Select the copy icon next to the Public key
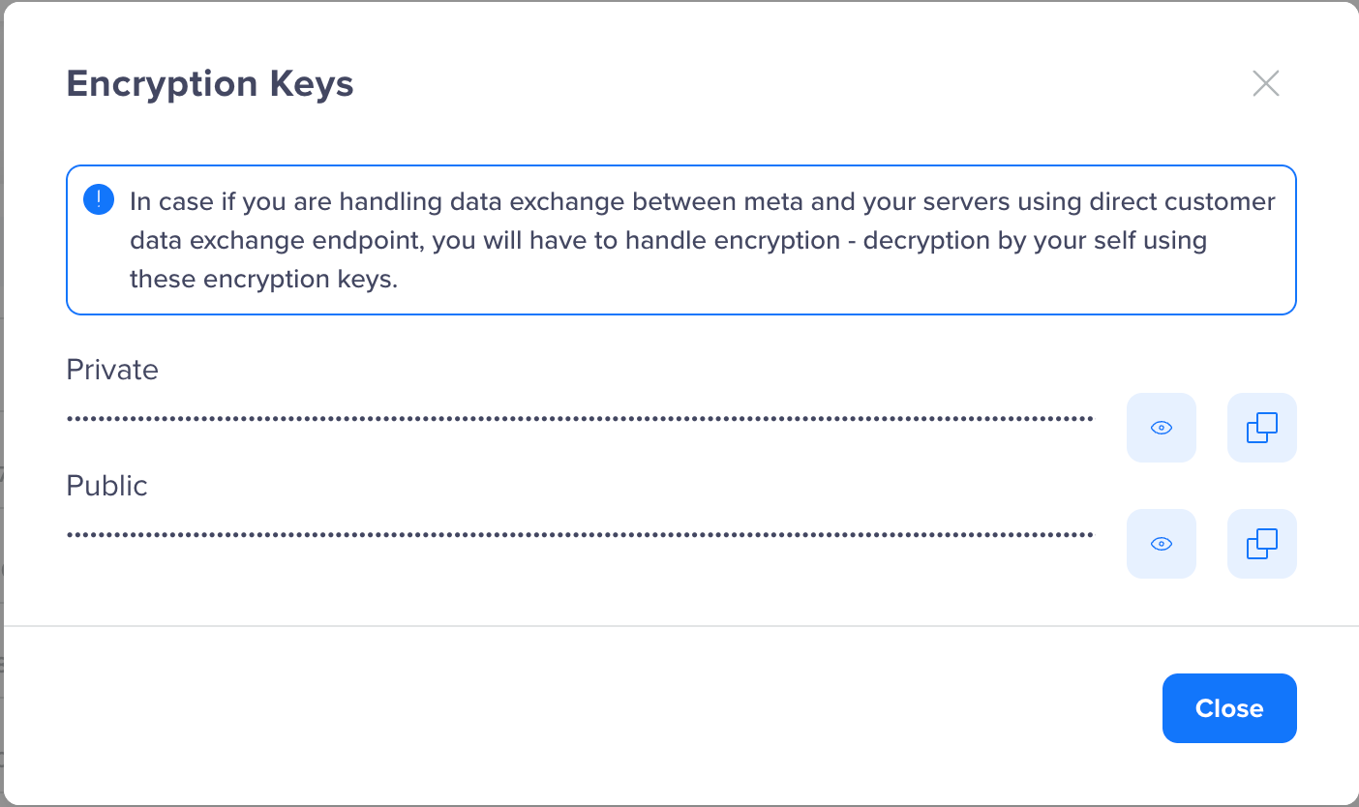1359x807 pixels. [x=1261, y=543]
